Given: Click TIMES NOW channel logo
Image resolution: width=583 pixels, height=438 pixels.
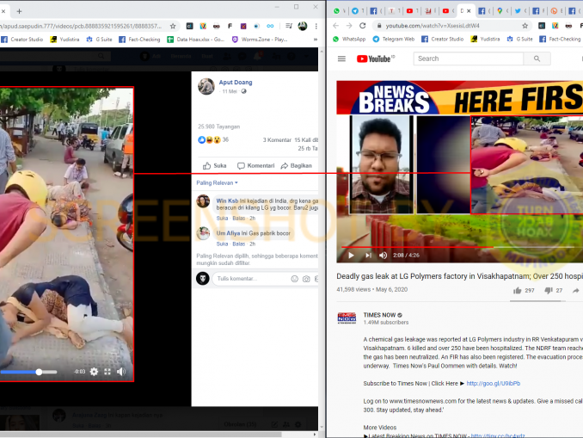Looking at the screenshot, I should pyautogui.click(x=347, y=318).
